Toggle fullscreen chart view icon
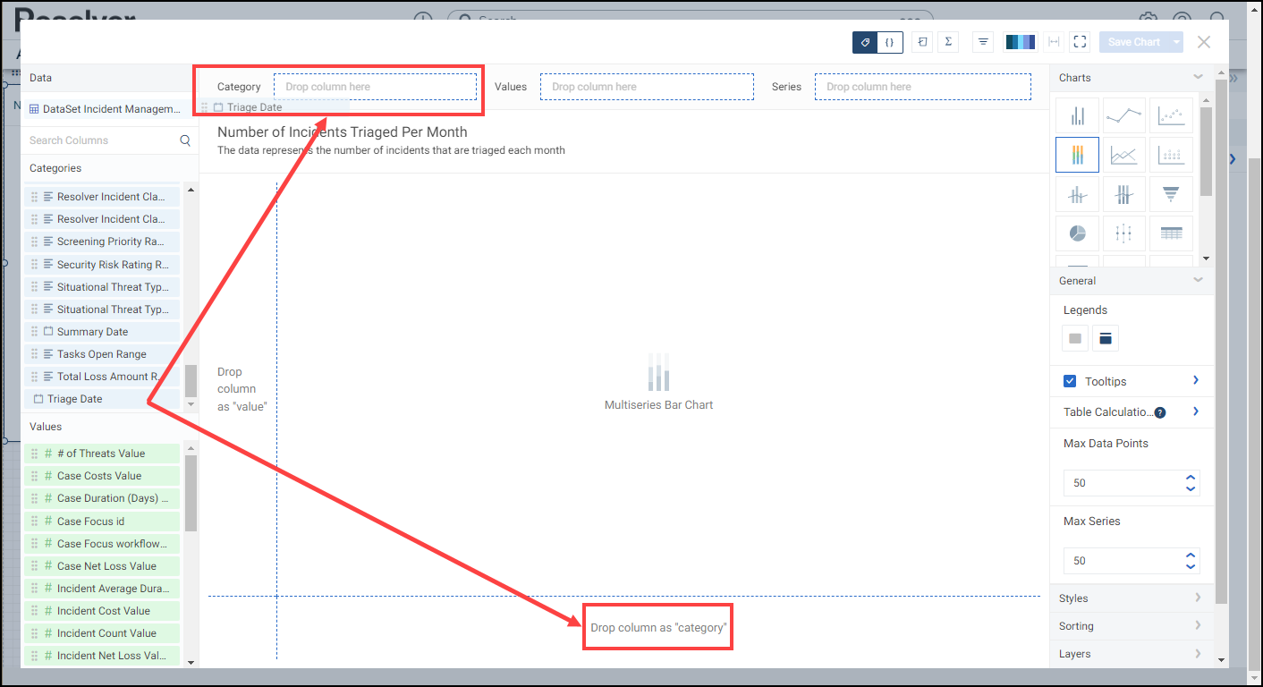The image size is (1263, 687). (x=1080, y=42)
